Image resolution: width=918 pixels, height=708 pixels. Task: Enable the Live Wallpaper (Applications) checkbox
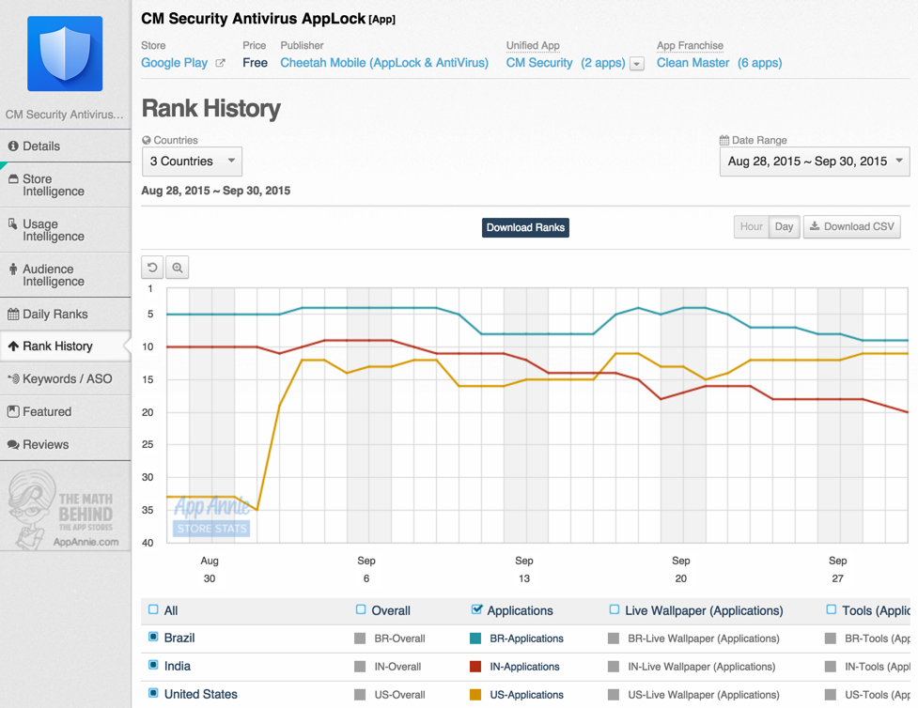(615, 609)
